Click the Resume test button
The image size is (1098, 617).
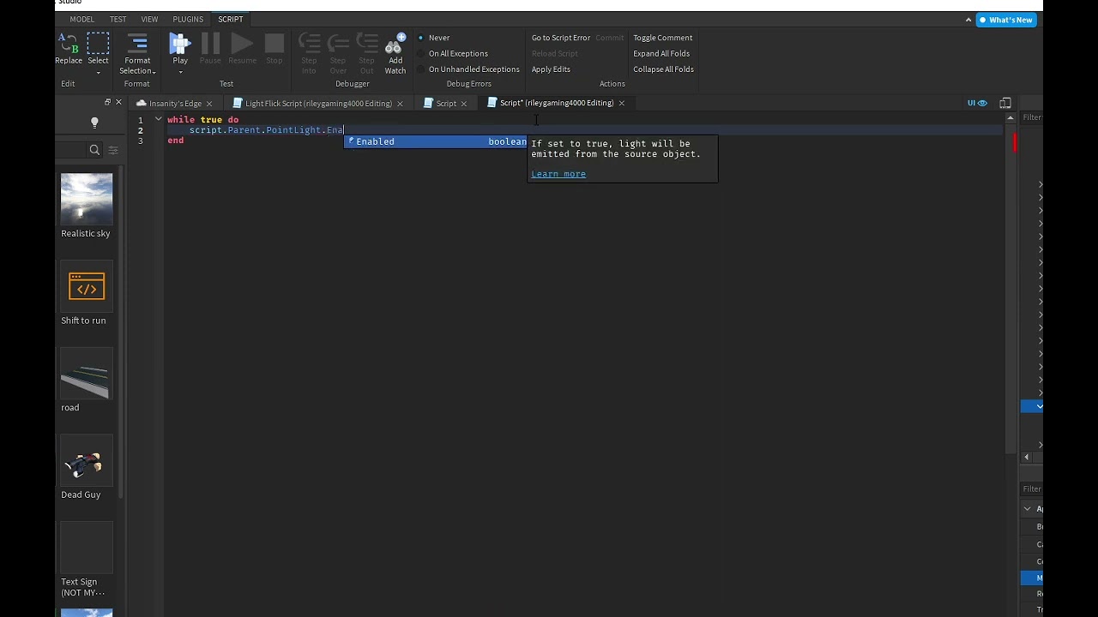(242, 48)
